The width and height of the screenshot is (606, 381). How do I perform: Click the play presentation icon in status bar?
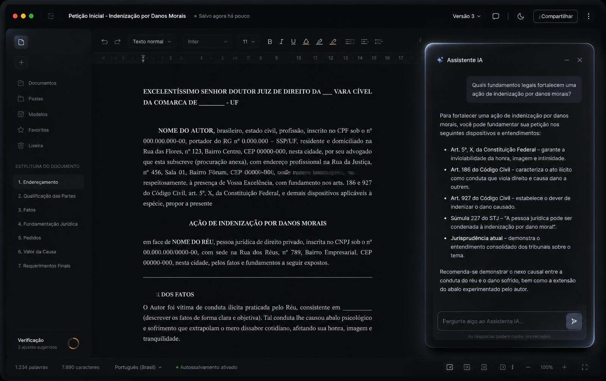pos(503,367)
